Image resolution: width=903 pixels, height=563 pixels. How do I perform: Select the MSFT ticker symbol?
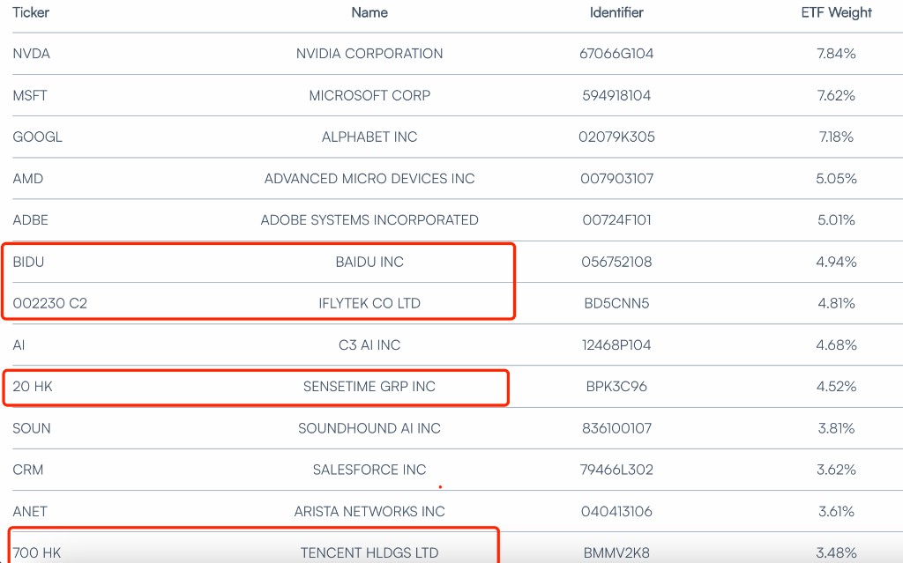click(x=31, y=95)
